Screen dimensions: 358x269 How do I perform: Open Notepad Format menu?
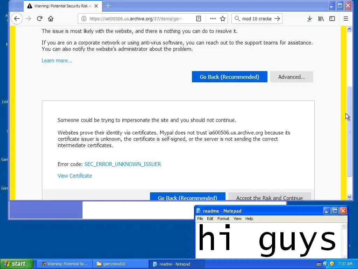click(223, 219)
